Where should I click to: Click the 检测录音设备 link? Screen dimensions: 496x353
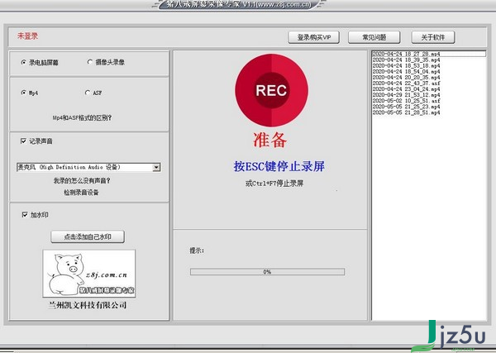click(x=81, y=193)
